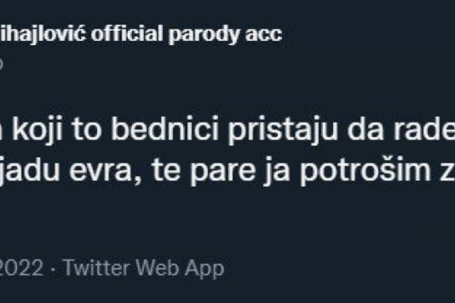Open the 'Twitter Web App' source link
Screen dimensions: 455x303
143,269
